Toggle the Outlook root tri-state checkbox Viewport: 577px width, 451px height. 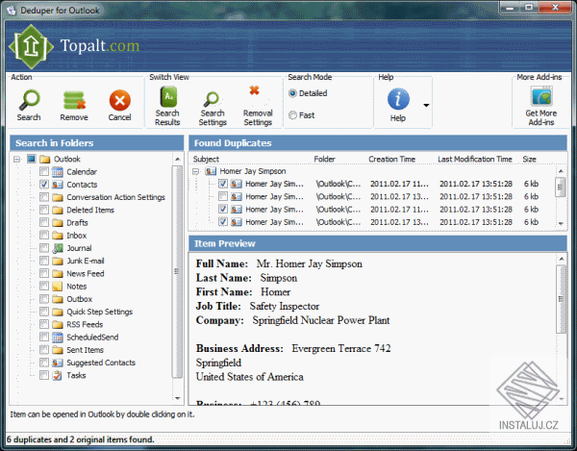pyautogui.click(x=32, y=159)
